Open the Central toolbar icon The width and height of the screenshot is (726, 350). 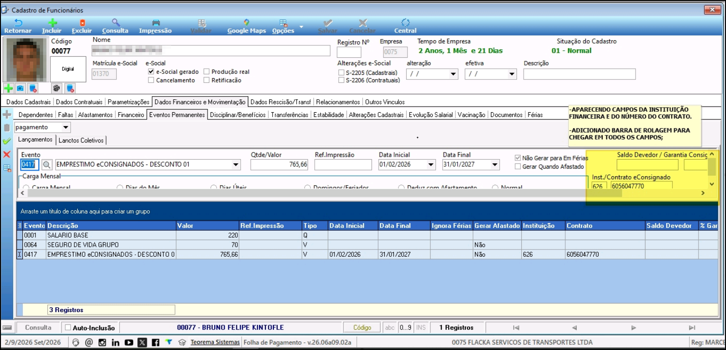(x=405, y=23)
